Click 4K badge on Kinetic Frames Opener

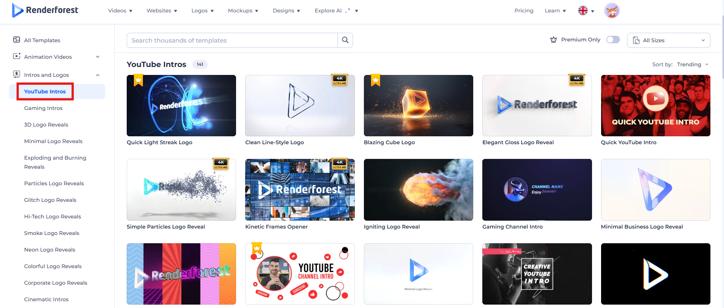click(x=339, y=164)
